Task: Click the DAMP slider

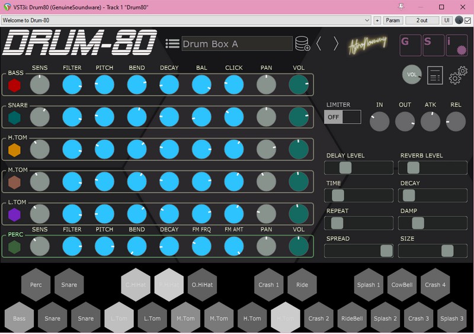Action: 433,223
